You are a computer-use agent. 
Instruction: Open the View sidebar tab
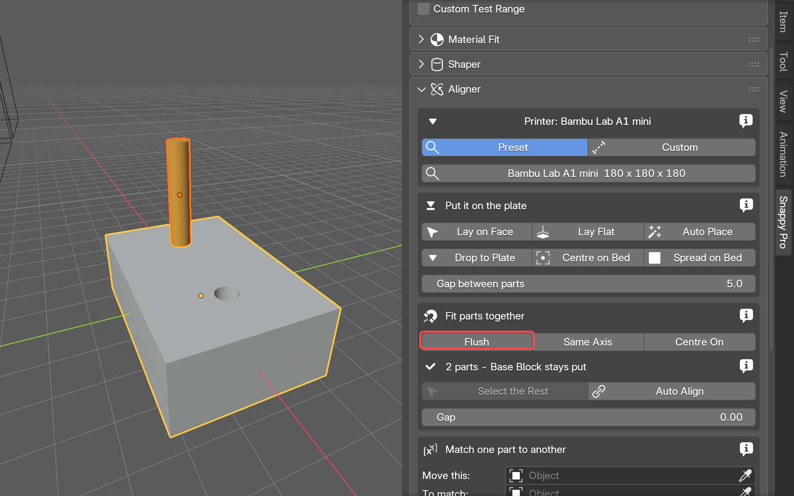783,101
